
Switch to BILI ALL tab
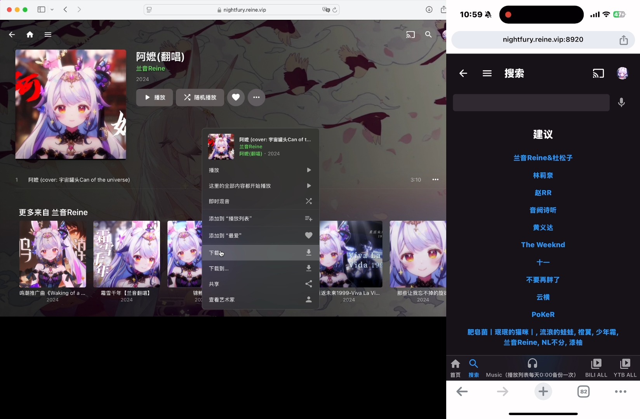[596, 368]
